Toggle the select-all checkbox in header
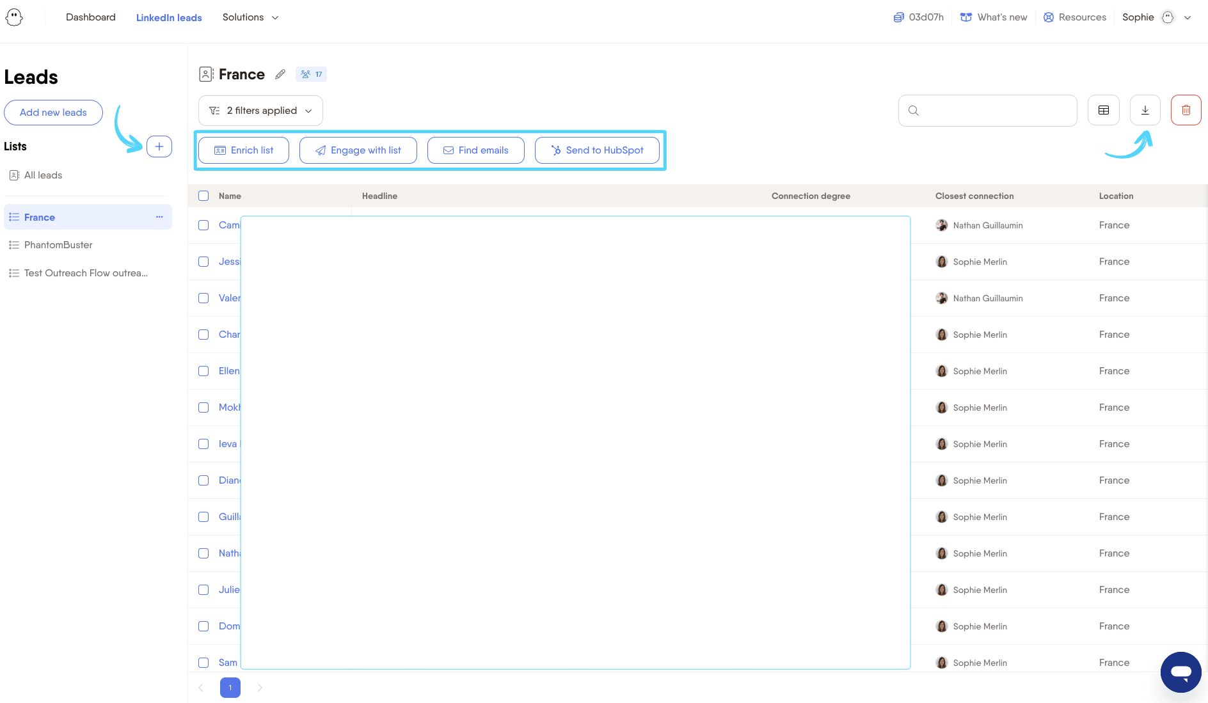This screenshot has height=703, width=1208. tap(203, 196)
